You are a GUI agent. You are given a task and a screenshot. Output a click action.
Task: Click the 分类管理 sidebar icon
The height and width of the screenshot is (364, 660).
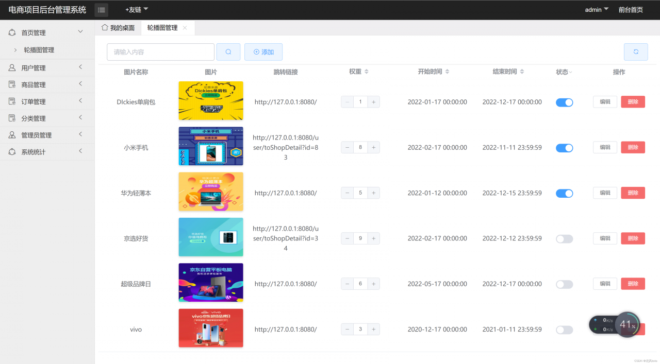[12, 118]
